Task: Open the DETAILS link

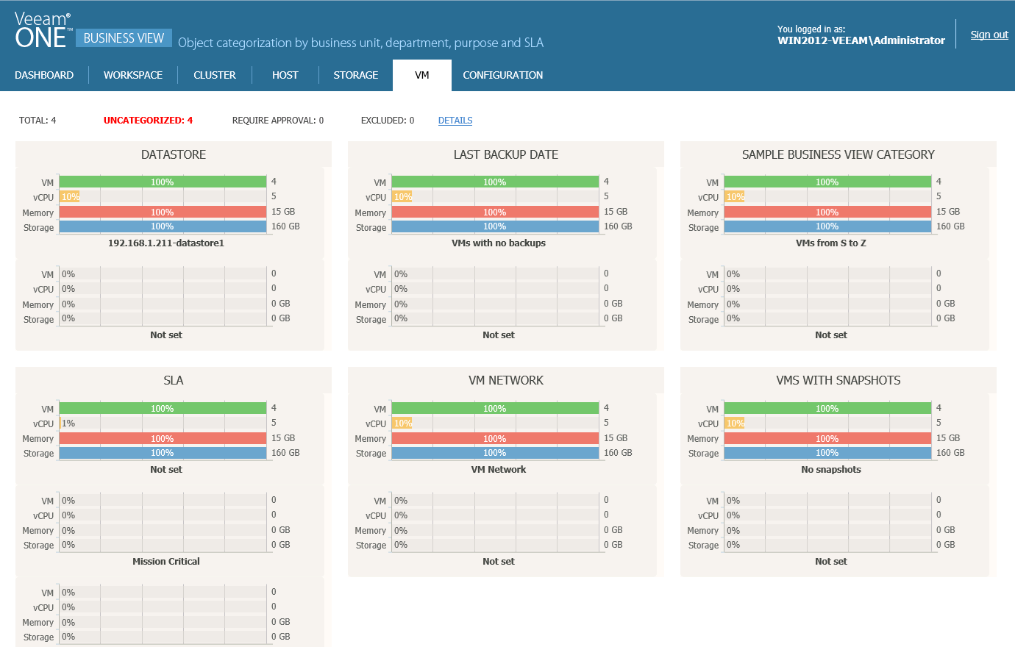Action: 455,121
